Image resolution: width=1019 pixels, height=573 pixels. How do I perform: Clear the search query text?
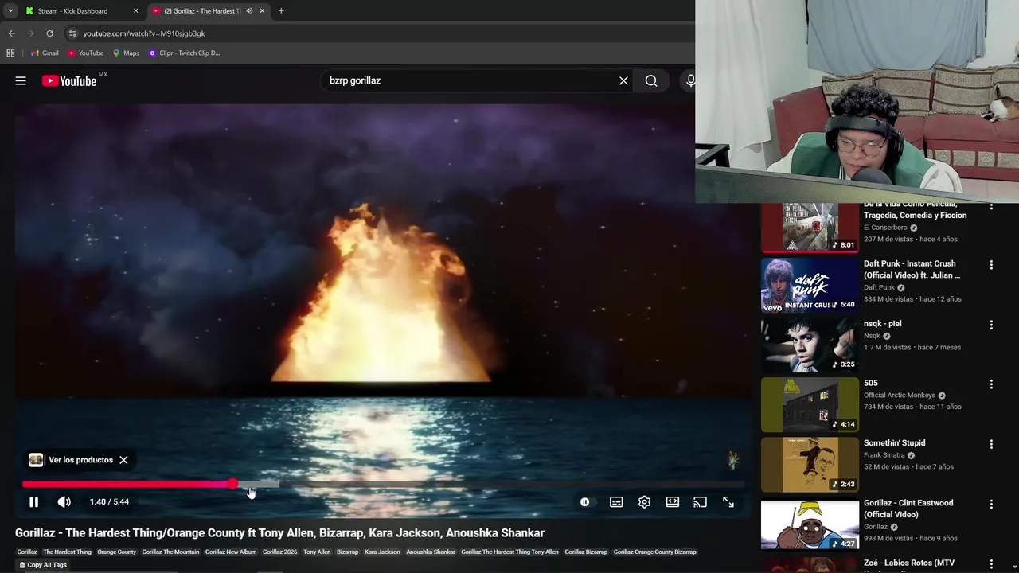pos(623,80)
